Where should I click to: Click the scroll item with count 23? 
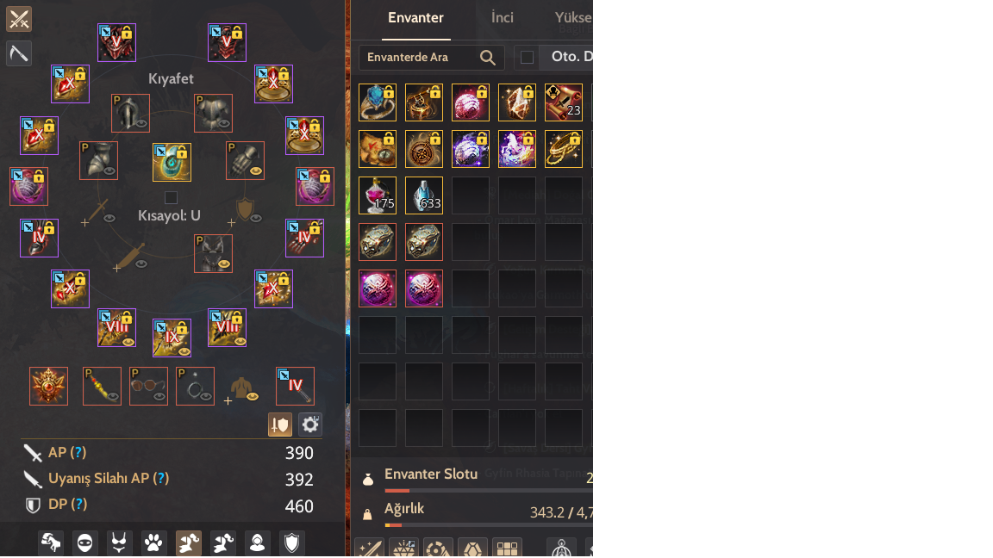pyautogui.click(x=564, y=102)
